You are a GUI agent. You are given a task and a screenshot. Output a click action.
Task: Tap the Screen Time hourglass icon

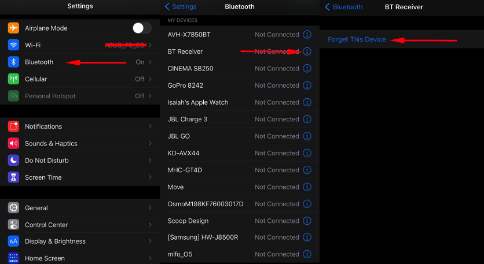(x=13, y=177)
